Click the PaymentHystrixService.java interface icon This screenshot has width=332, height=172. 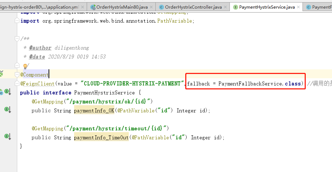click(235, 7)
